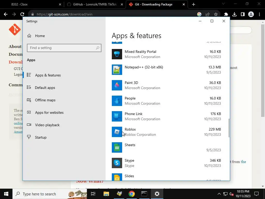Click the Paint 3D app name
This screenshot has height=199, width=265.
click(131, 83)
